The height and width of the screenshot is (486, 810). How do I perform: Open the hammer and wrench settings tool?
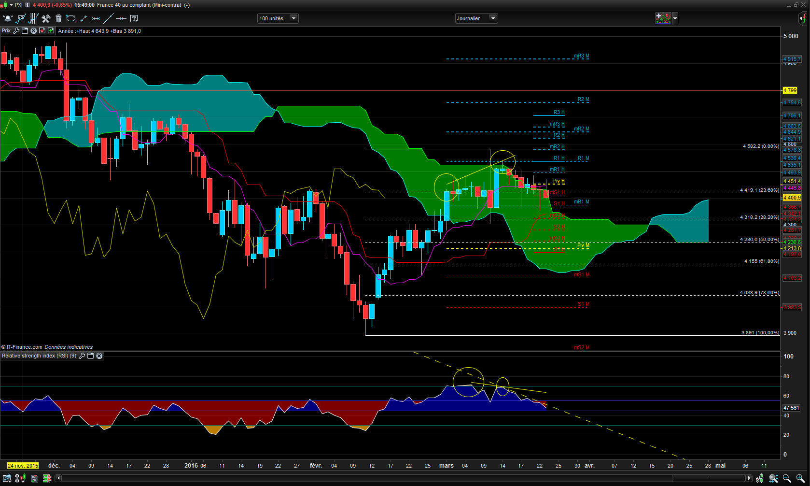tap(46, 18)
